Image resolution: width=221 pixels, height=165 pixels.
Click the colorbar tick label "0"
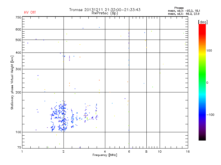point(207,83)
